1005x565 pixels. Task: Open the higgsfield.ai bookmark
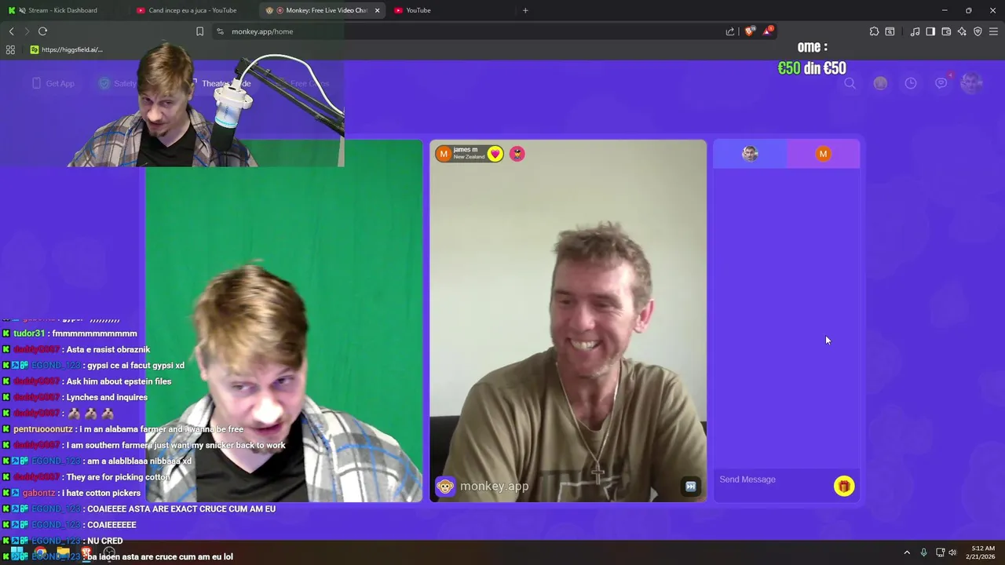(x=66, y=49)
